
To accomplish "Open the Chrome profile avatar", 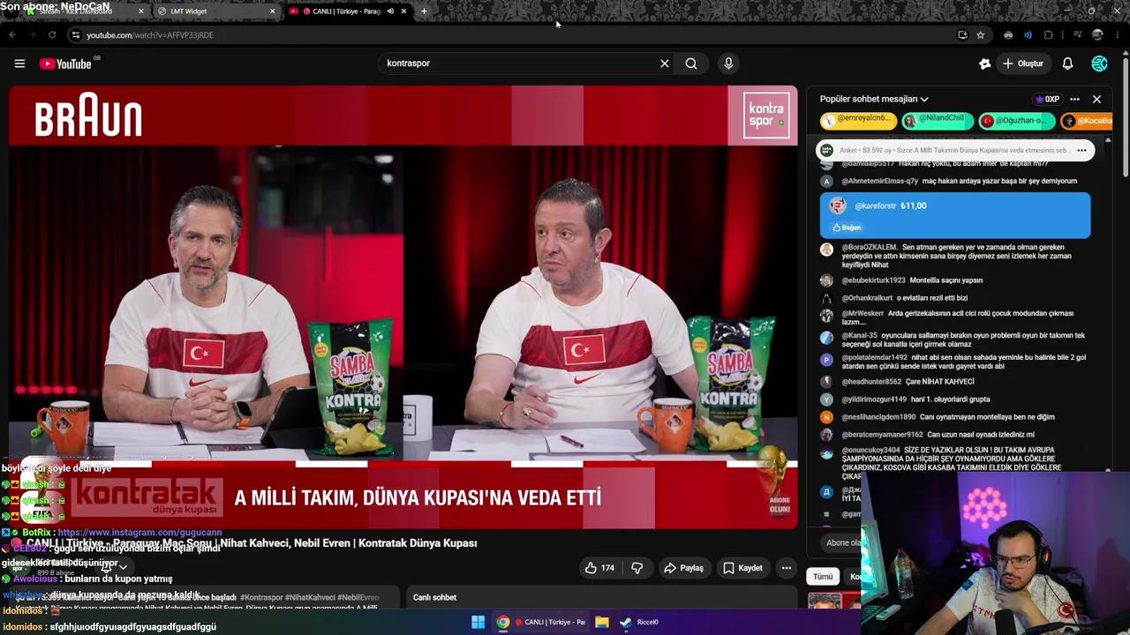I will 1097,35.
